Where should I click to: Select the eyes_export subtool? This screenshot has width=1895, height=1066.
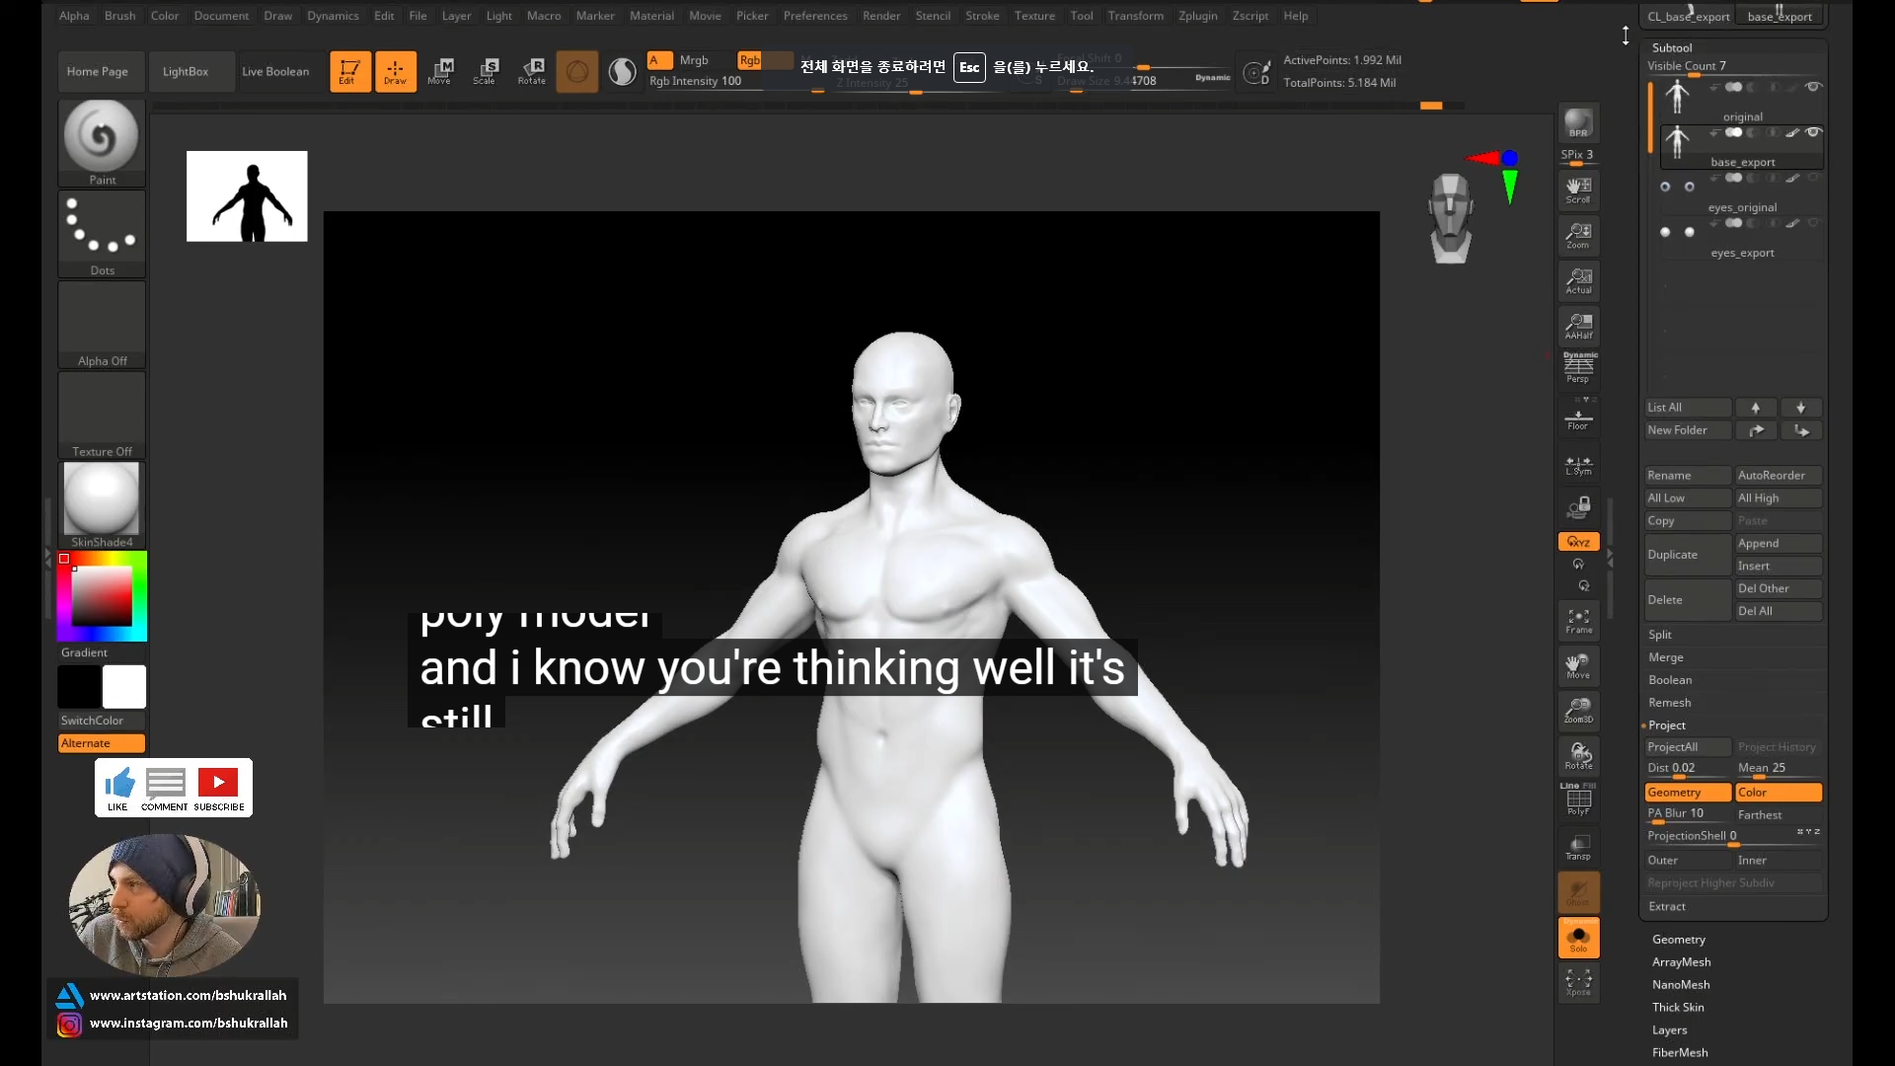point(1742,253)
